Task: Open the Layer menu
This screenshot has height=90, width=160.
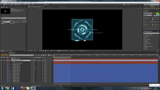Action: coord(14,3)
